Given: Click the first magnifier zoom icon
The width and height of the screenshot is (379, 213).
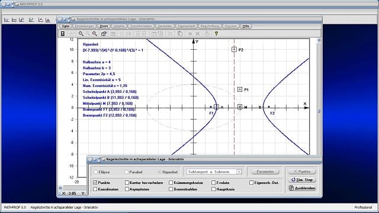Looking at the screenshot, I should click(81, 34).
